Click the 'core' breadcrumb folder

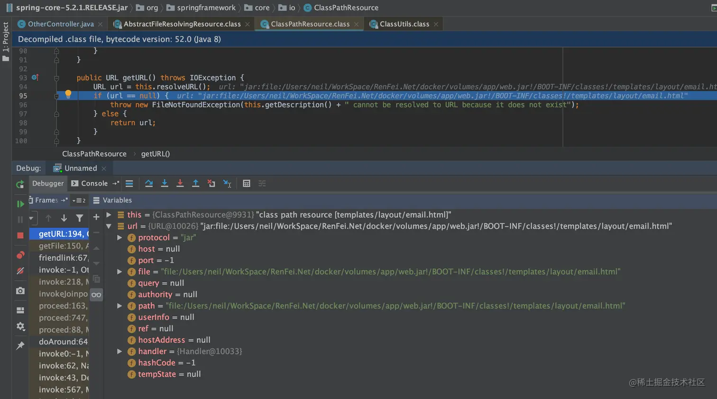257,8
